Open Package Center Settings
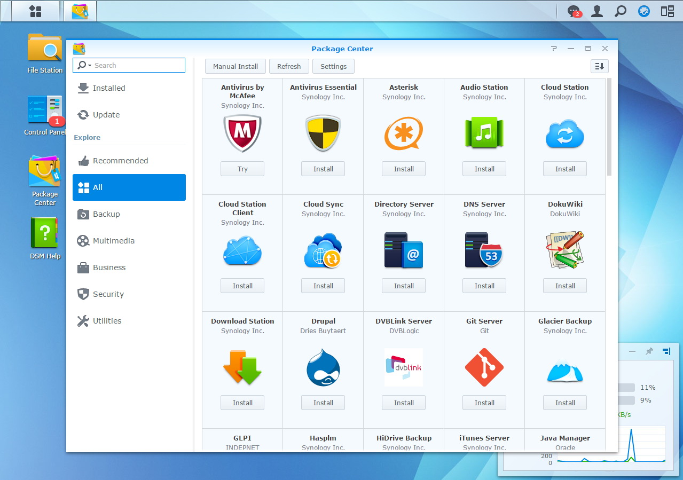 (334, 66)
